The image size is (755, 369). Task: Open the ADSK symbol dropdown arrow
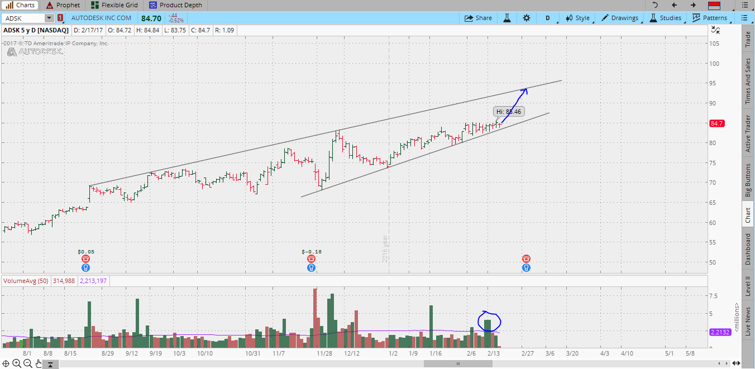point(49,18)
